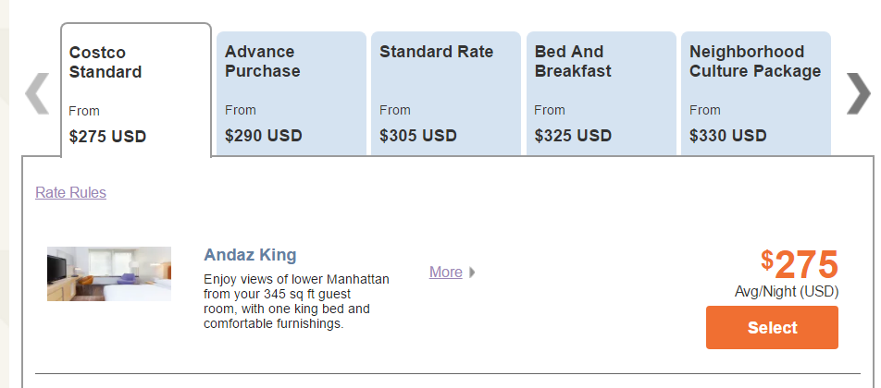This screenshot has width=881, height=388.
Task: Click the left carousel arrow for previous rates
Action: [x=37, y=93]
